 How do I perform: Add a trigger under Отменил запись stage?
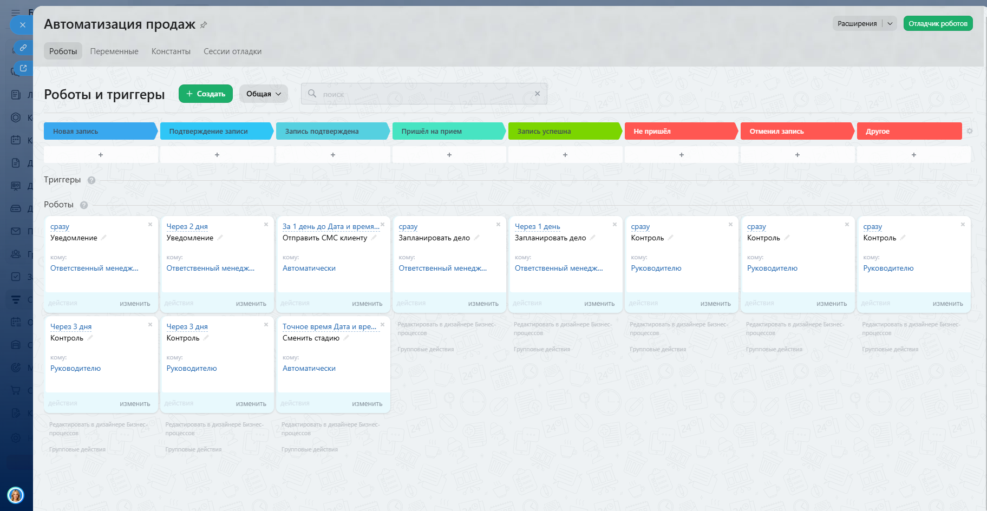coord(798,155)
